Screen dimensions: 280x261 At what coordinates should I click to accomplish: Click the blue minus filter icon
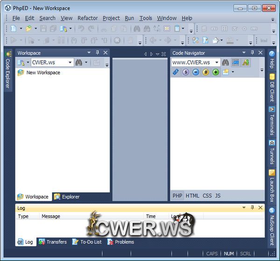tap(196, 72)
